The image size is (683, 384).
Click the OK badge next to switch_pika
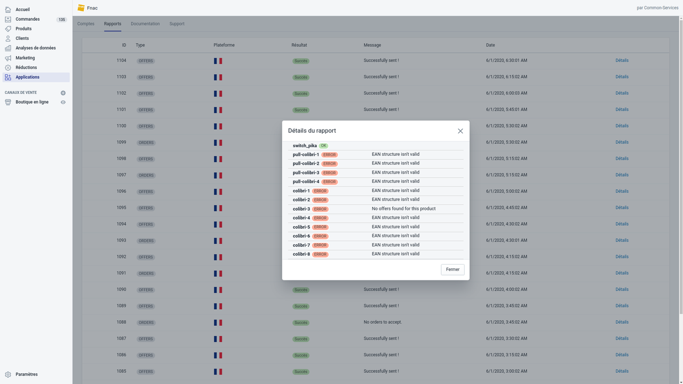(x=323, y=146)
